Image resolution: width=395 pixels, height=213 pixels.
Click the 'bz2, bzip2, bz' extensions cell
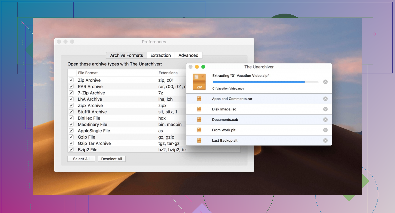pyautogui.click(x=172, y=150)
